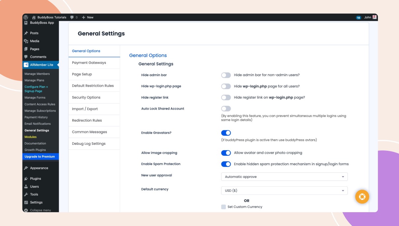Click the plus icon for New content
The image size is (399, 226).
click(83, 17)
